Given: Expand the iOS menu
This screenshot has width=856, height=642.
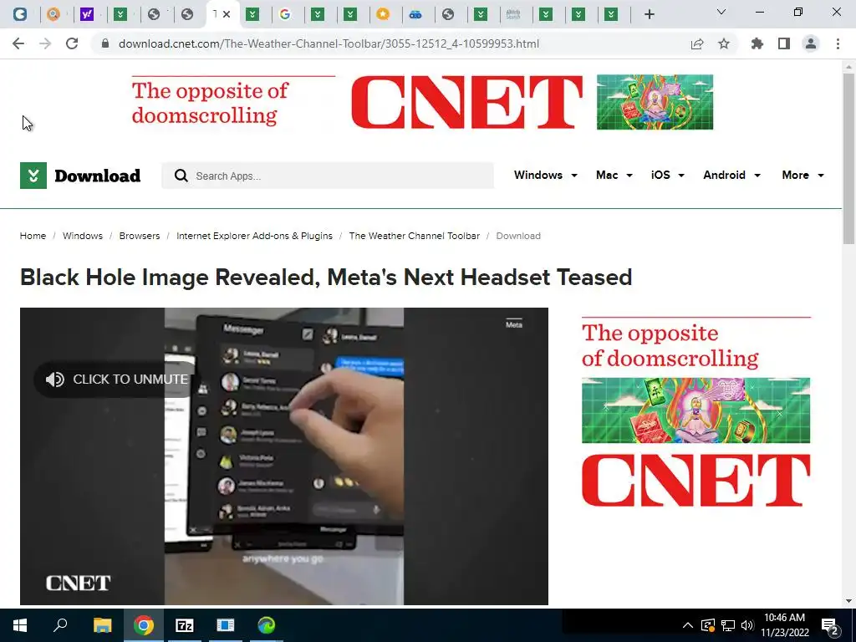Looking at the screenshot, I should click(x=668, y=176).
